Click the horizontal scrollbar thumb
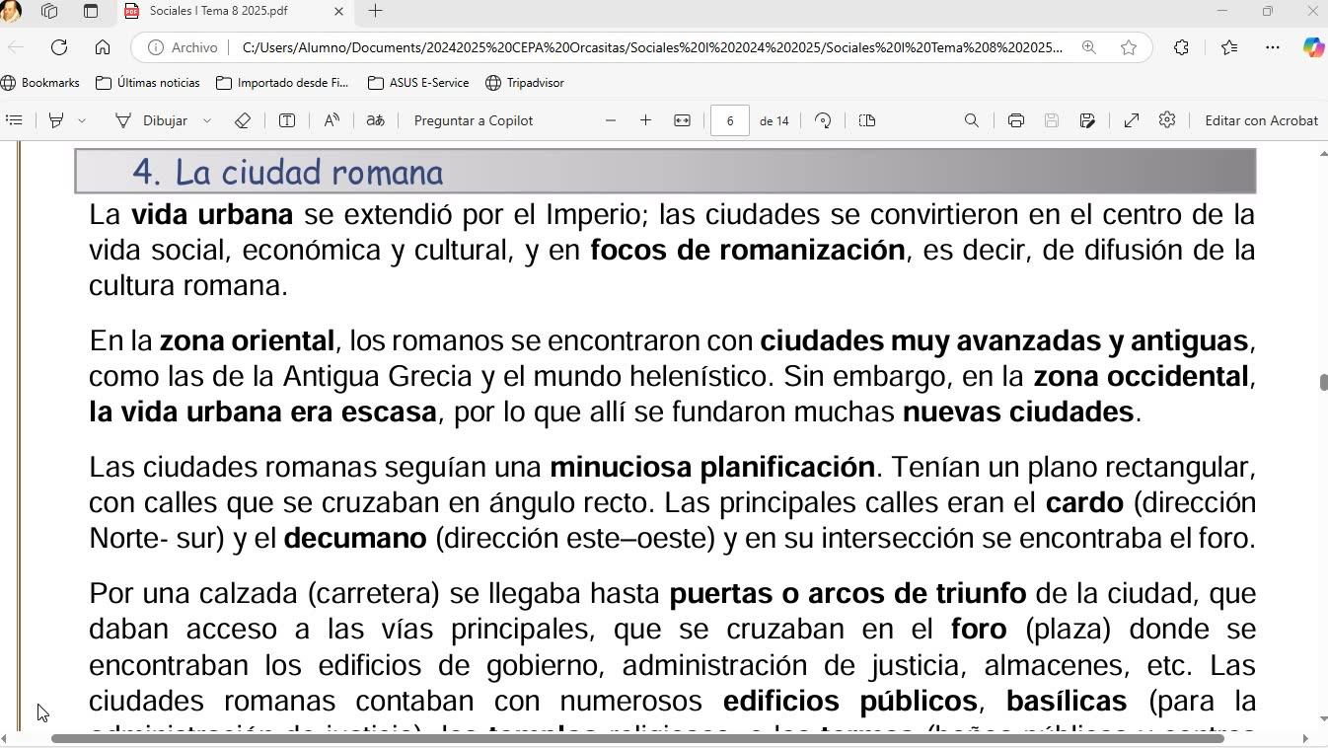 tap(637, 738)
